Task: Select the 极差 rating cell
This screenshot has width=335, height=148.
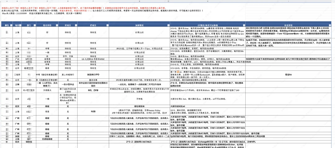Action: tap(47, 68)
